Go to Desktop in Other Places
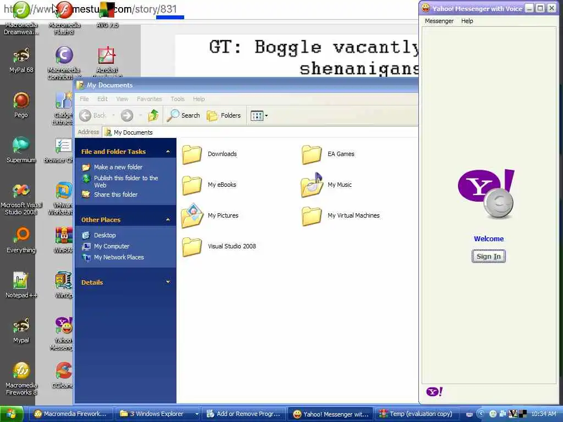The width and height of the screenshot is (563, 422). 105,235
